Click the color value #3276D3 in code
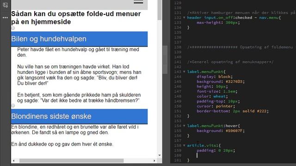The image size is (296, 166). pyautogui.click(x=234, y=82)
